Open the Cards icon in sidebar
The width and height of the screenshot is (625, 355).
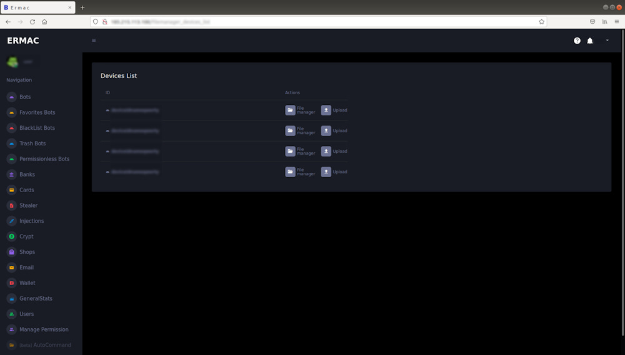coord(11,190)
